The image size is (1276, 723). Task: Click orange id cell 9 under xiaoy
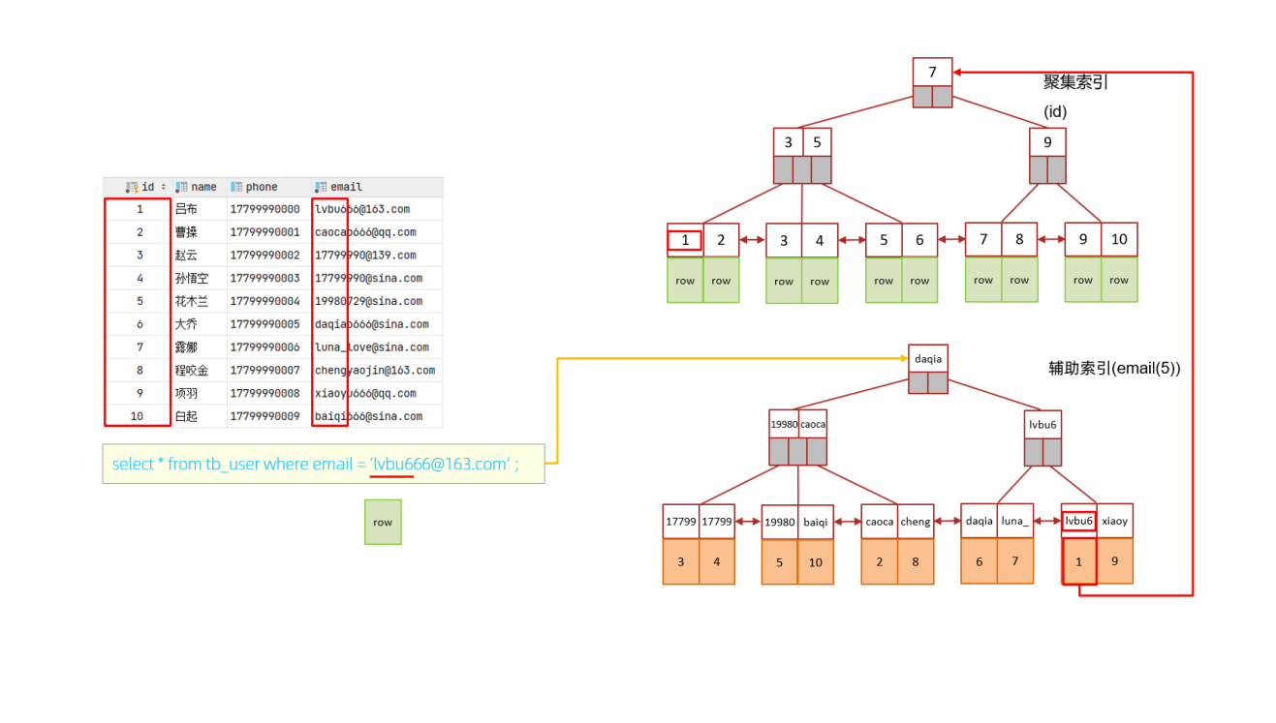(x=1114, y=561)
